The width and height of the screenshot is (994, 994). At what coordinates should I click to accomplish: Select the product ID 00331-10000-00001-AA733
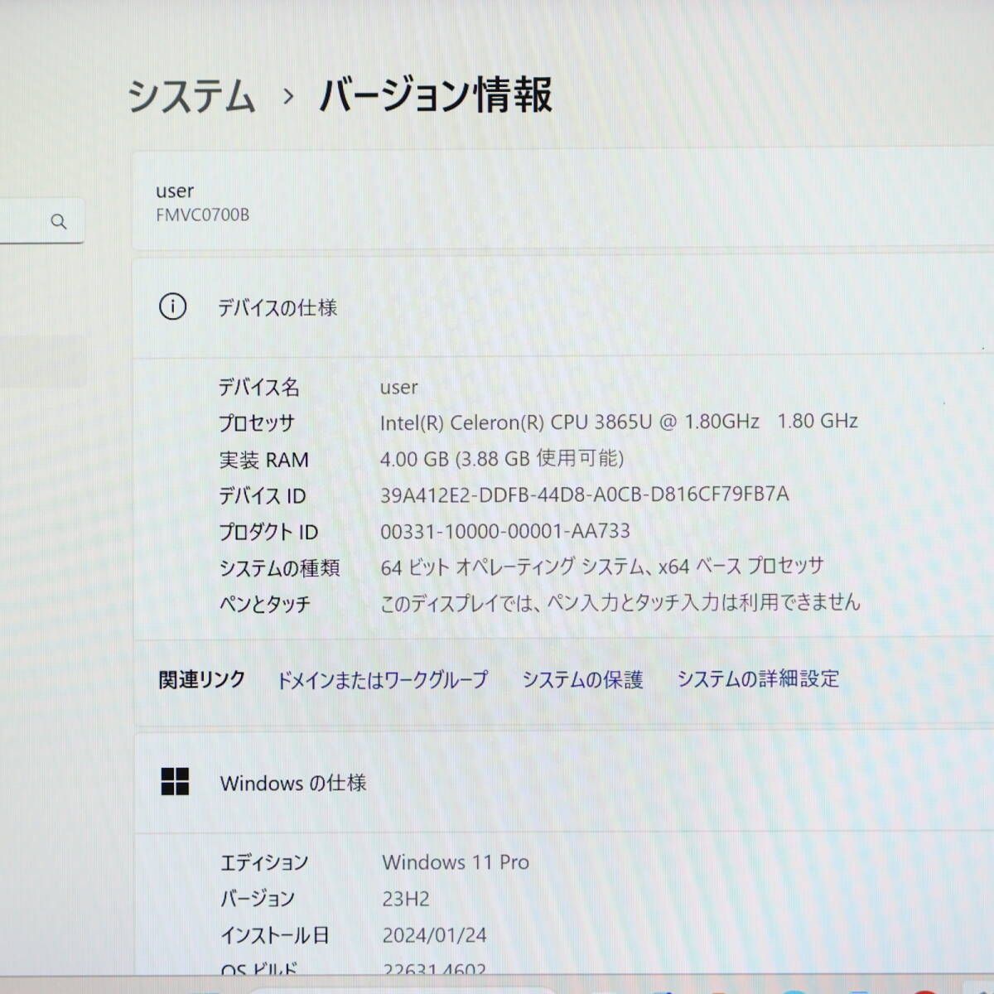pyautogui.click(x=505, y=531)
